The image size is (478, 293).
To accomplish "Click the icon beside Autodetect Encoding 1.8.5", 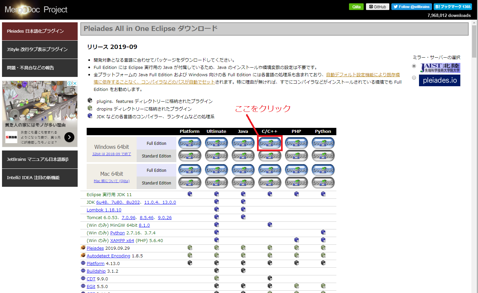I will tap(83, 255).
